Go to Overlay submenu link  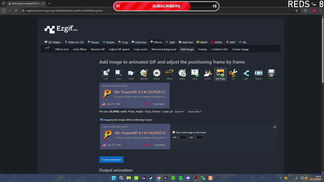click(202, 49)
